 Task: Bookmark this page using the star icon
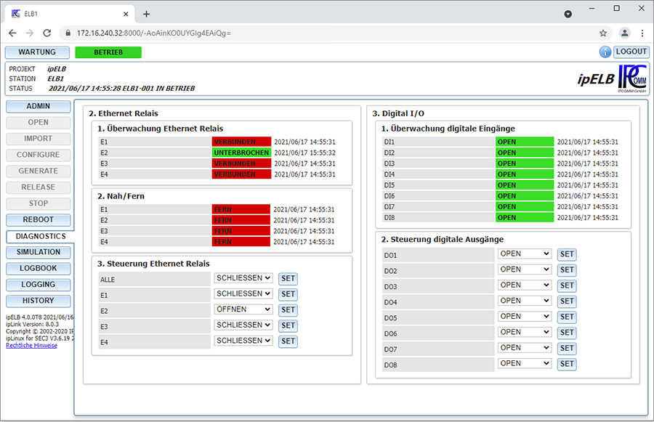(602, 33)
